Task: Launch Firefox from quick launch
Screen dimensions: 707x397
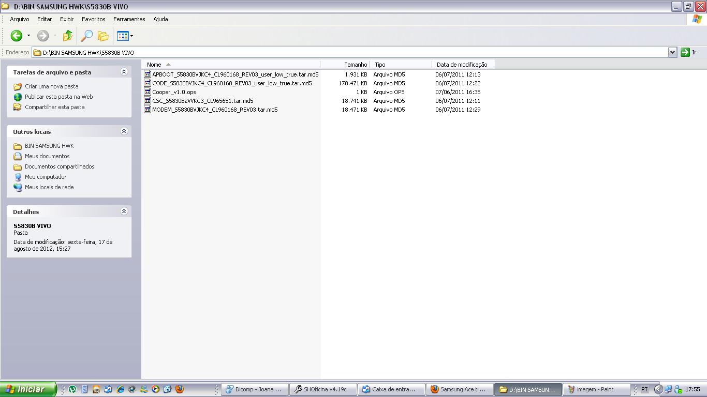Action: coord(180,389)
